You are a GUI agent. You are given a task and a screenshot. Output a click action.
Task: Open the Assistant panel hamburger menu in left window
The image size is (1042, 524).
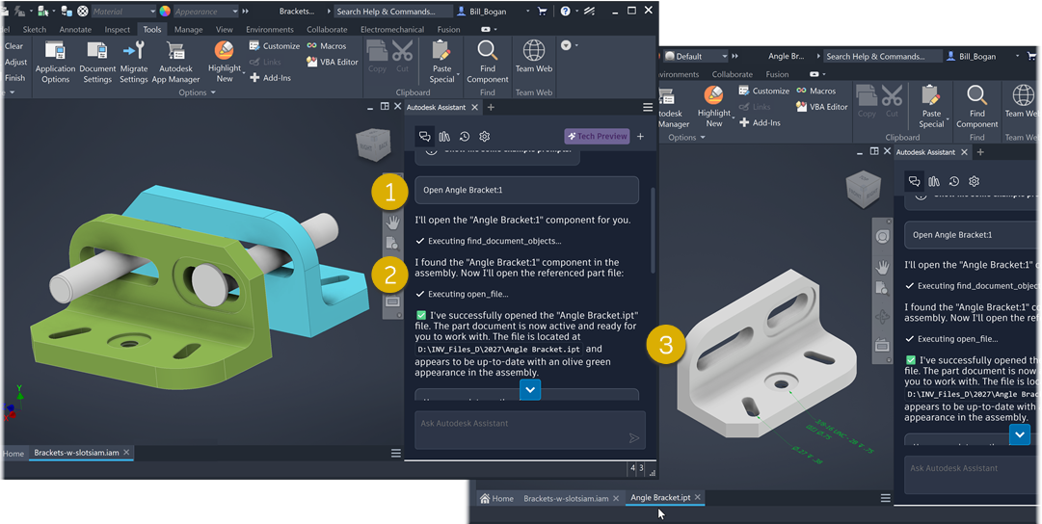pos(648,107)
